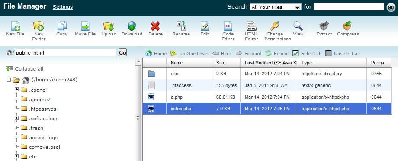
Task: Expand the .softaculous folder node
Action: [17, 118]
